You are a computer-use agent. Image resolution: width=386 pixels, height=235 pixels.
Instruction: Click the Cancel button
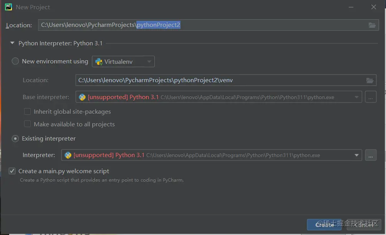[x=364, y=225]
